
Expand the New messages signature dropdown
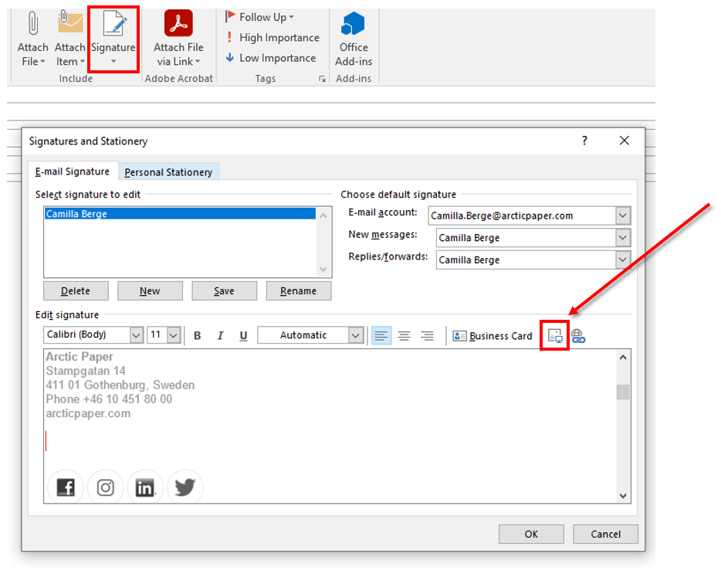pyautogui.click(x=623, y=237)
